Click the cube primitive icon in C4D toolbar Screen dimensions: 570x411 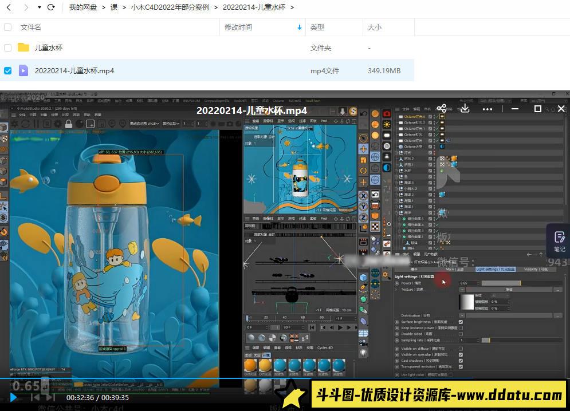click(x=363, y=278)
